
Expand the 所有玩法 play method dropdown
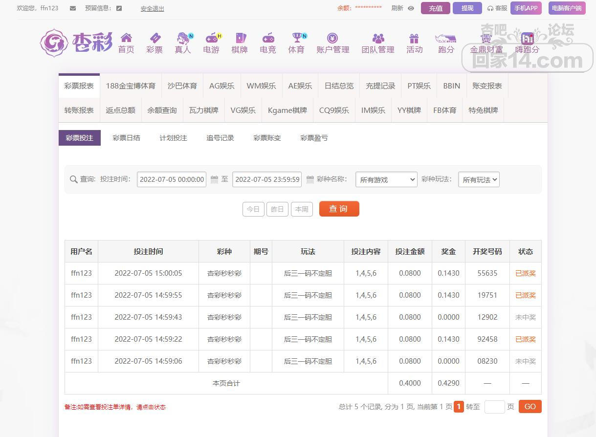point(478,180)
